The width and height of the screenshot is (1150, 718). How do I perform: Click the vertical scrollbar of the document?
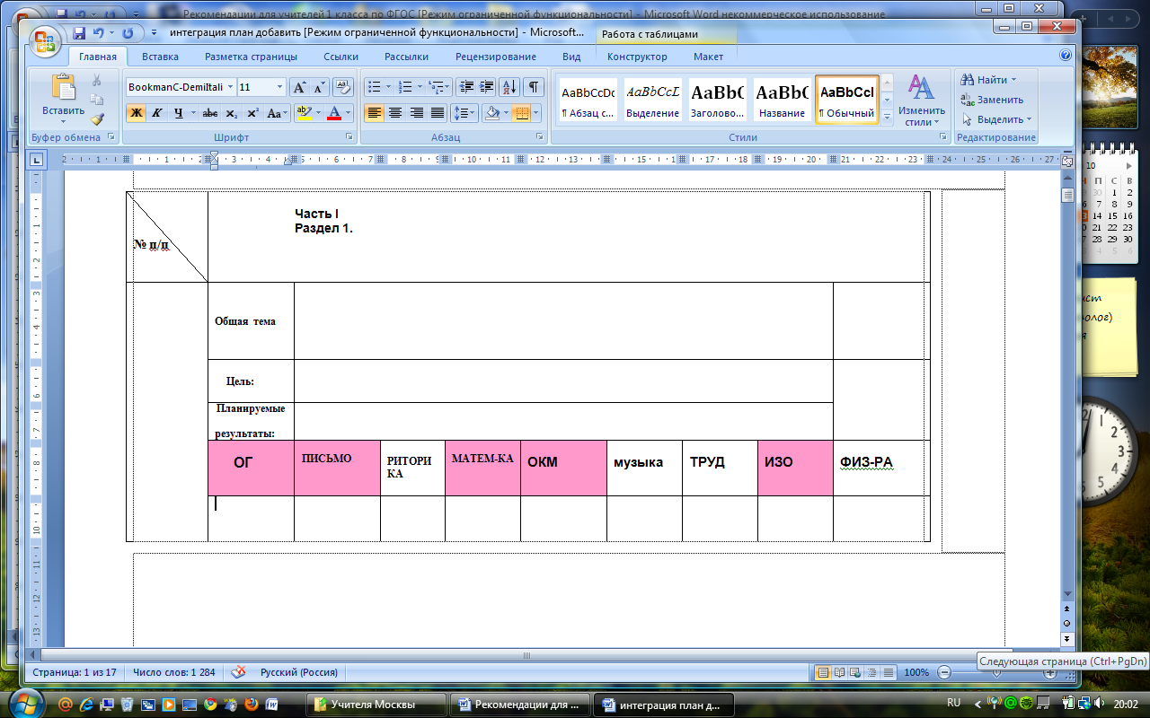(x=1067, y=386)
